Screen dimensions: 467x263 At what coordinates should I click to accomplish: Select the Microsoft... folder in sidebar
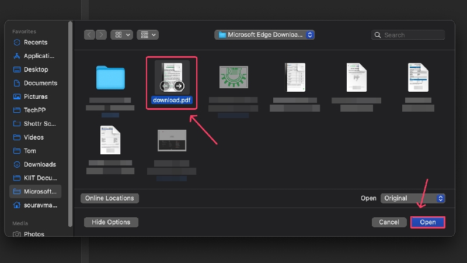pos(35,192)
